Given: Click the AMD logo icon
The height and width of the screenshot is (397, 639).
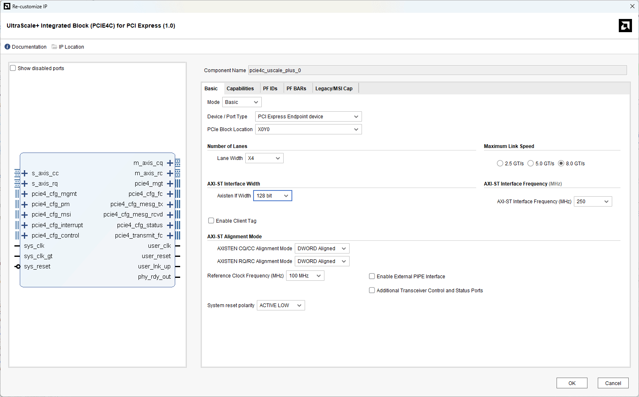Looking at the screenshot, I should [x=625, y=26].
